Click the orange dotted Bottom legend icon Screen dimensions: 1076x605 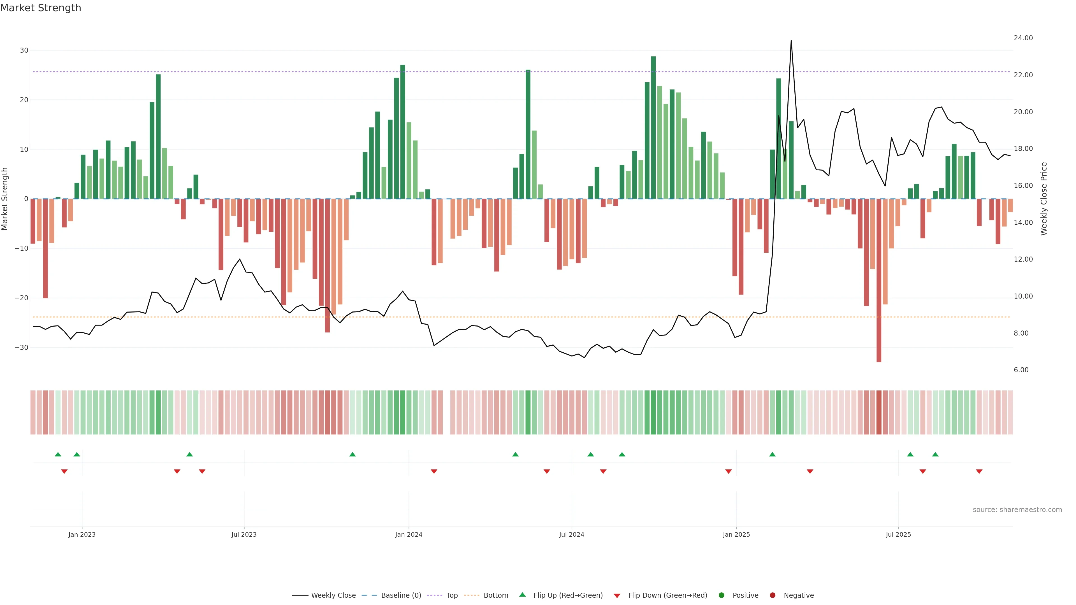tap(472, 595)
